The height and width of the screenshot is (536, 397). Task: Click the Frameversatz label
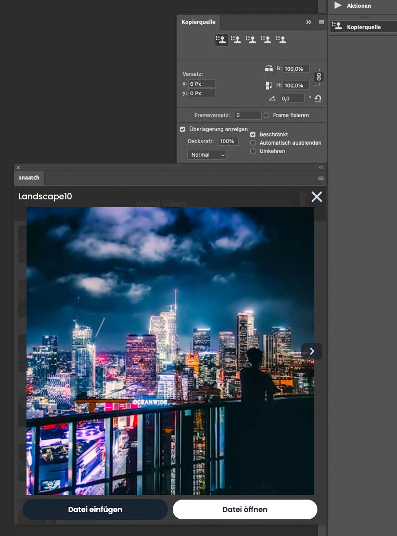click(x=212, y=115)
